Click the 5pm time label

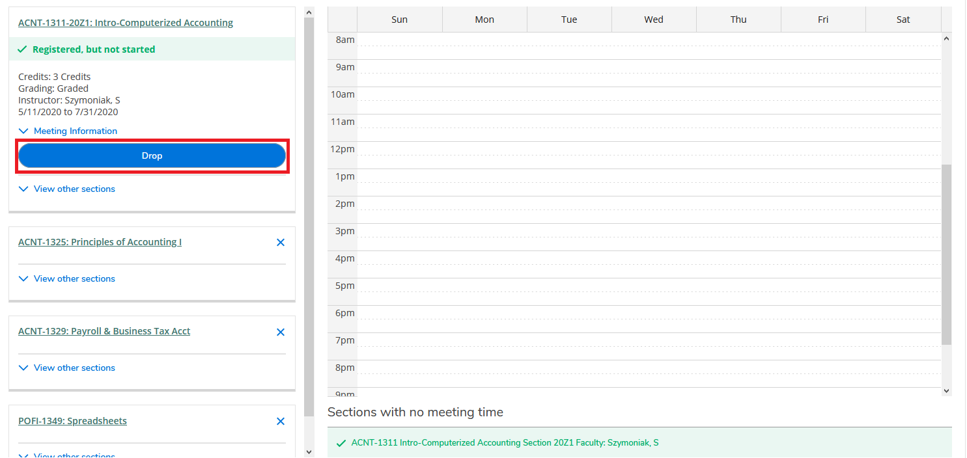[345, 286]
